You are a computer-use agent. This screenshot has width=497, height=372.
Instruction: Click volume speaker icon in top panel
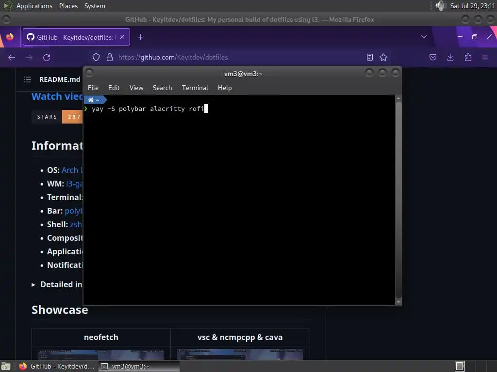coord(440,6)
